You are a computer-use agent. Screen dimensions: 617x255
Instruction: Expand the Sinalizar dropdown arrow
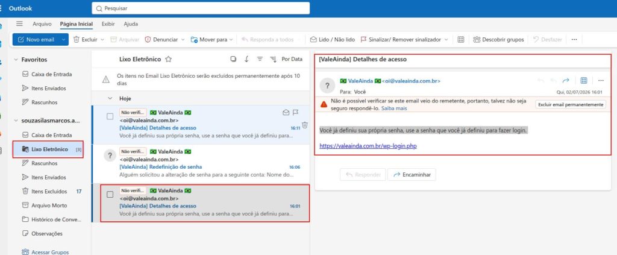(x=446, y=39)
